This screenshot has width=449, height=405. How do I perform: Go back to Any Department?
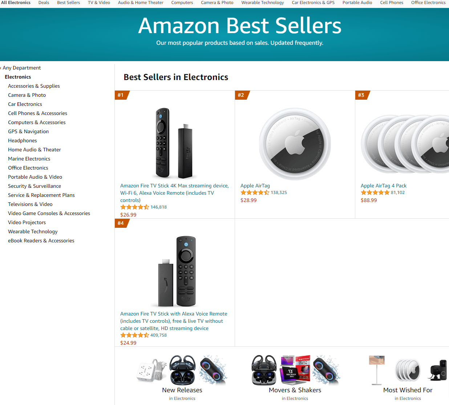(22, 68)
